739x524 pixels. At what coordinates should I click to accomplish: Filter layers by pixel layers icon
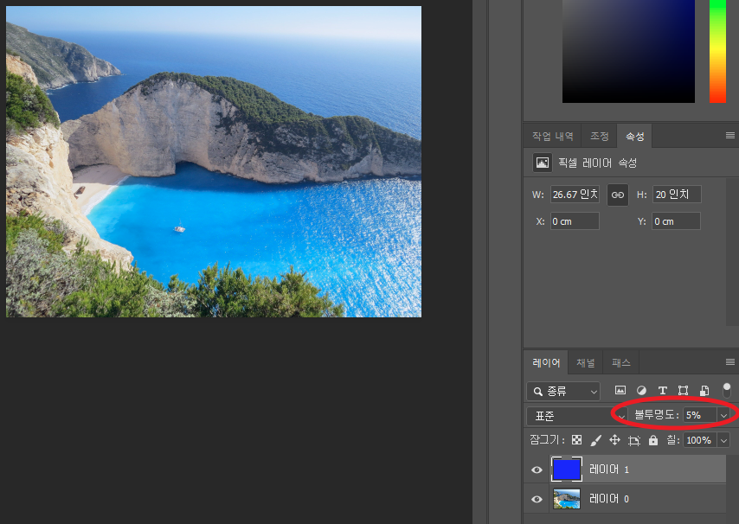click(x=620, y=390)
